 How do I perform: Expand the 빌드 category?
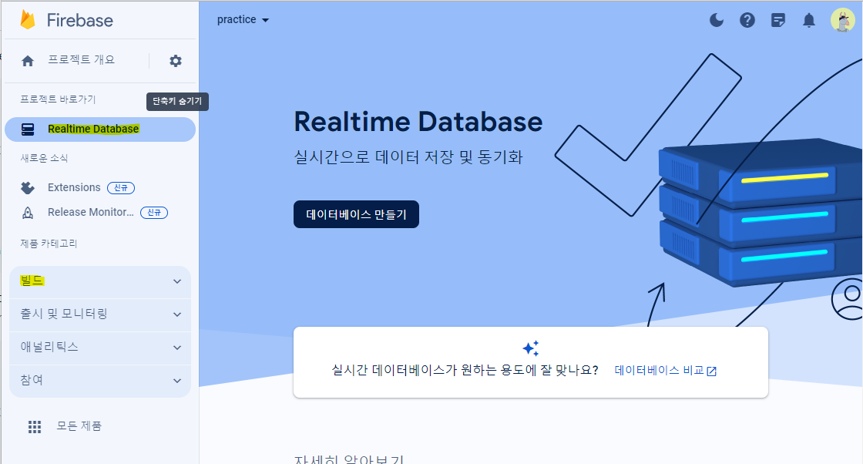click(100, 281)
